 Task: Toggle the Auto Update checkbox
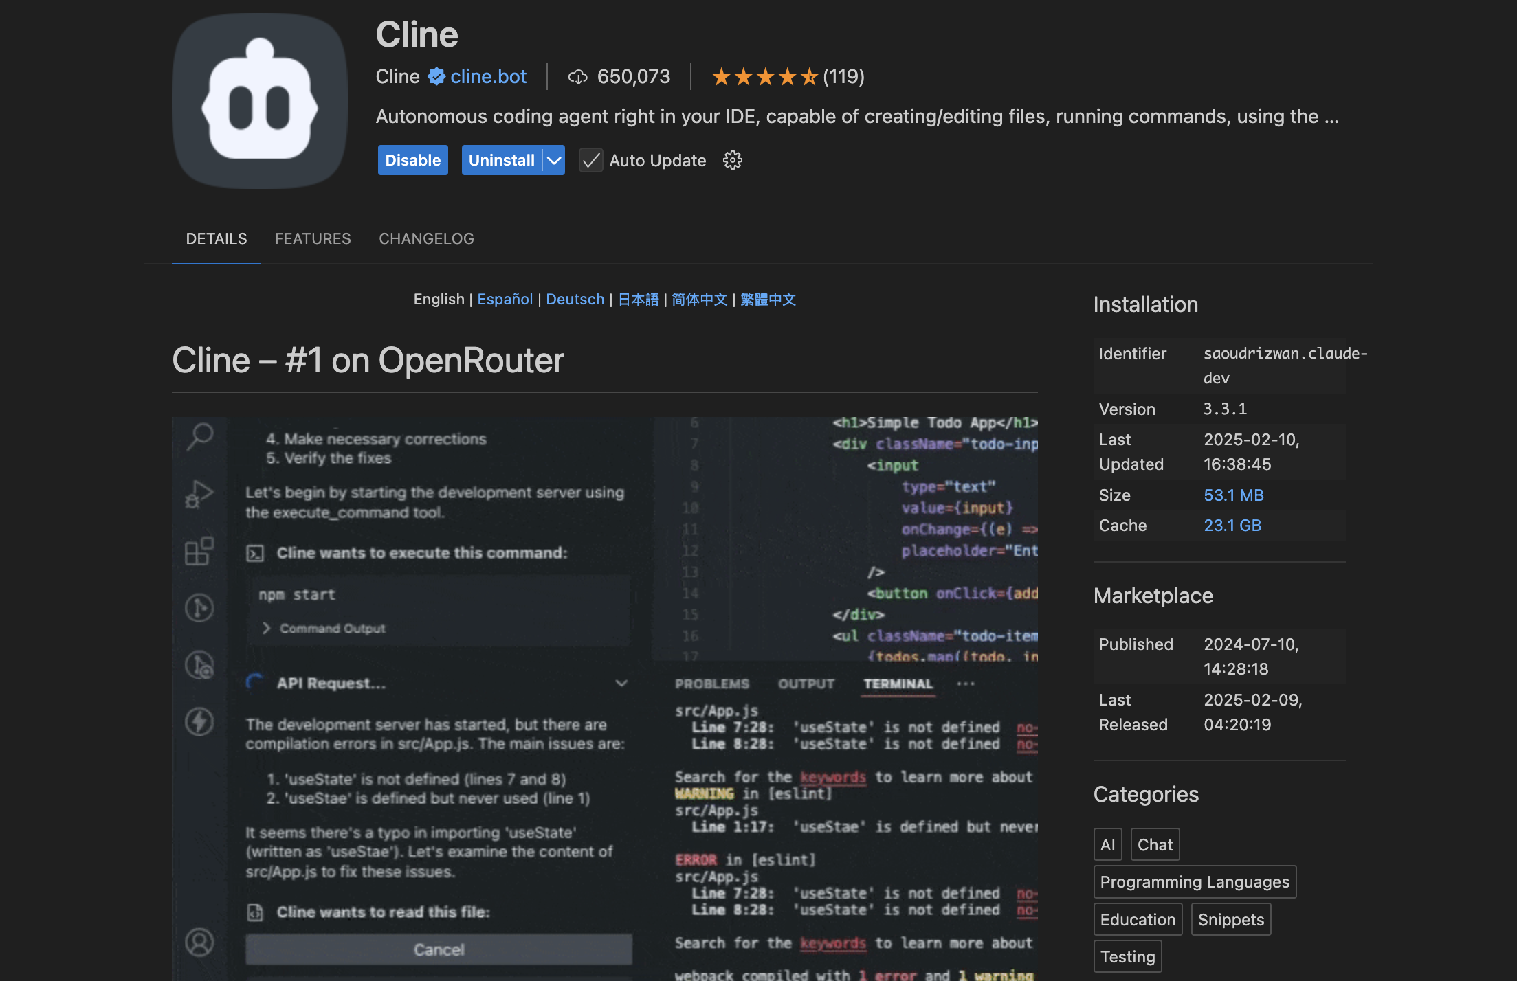pyautogui.click(x=590, y=160)
